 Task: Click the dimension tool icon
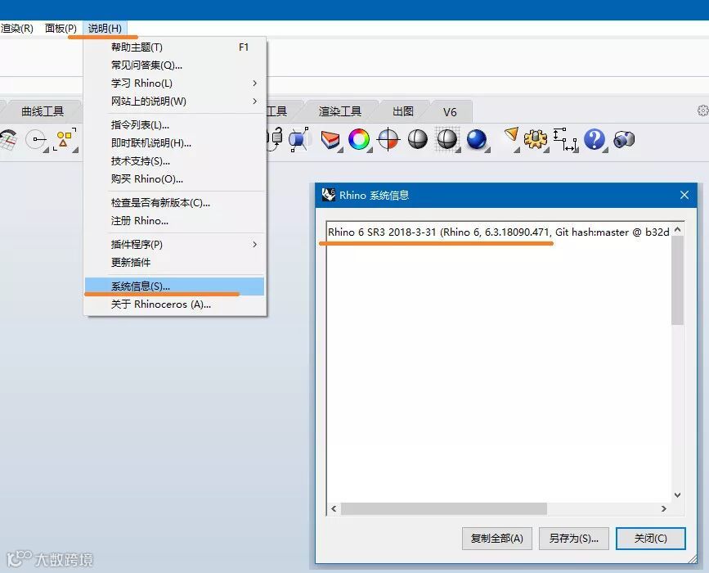pos(565,139)
